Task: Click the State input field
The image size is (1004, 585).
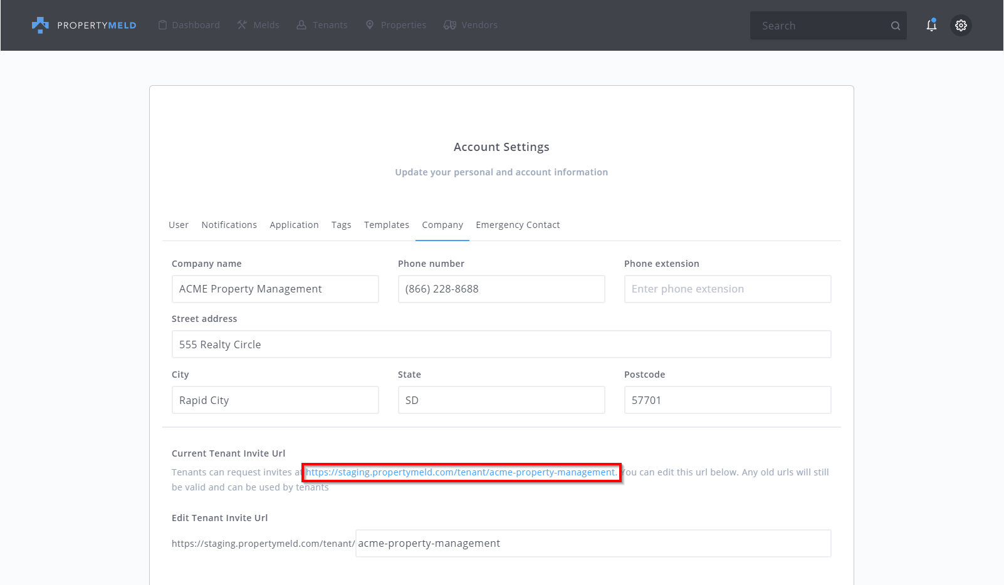Action: 501,400
